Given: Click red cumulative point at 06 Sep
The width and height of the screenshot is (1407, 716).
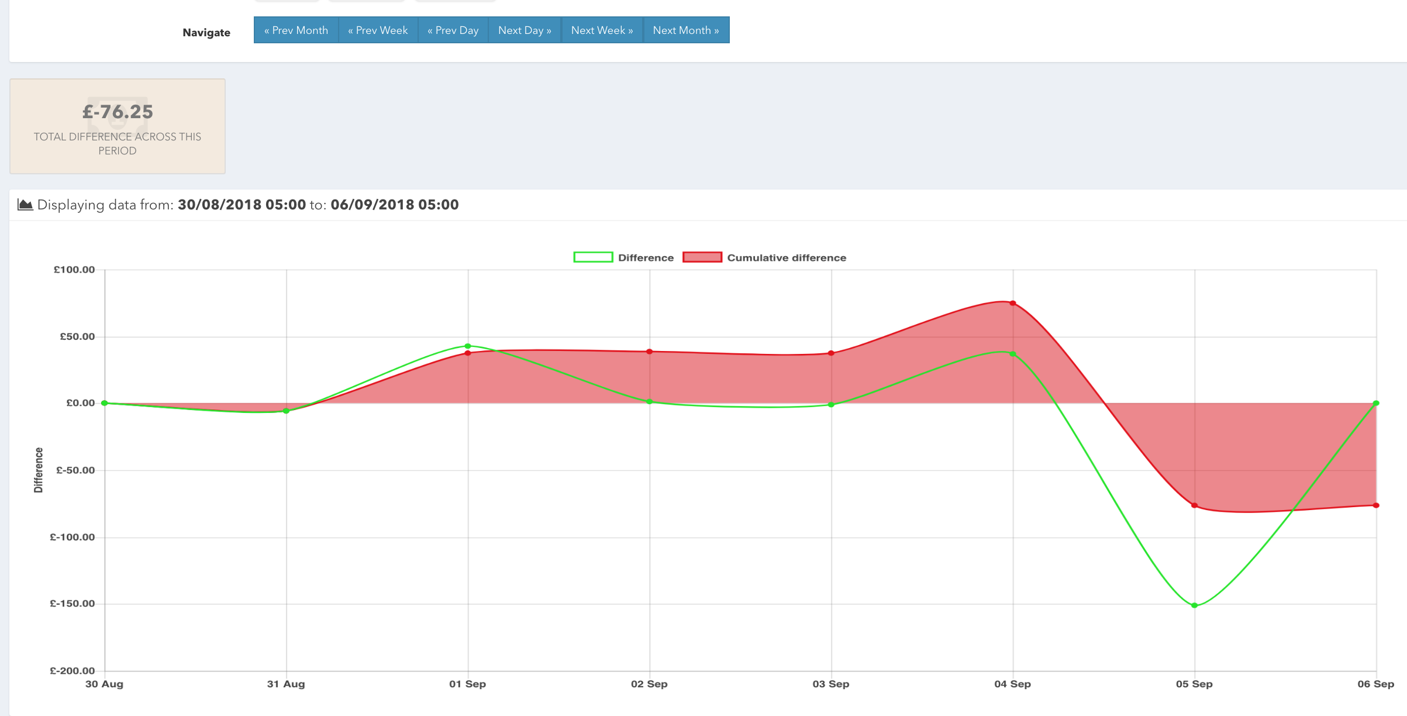Looking at the screenshot, I should (1376, 505).
